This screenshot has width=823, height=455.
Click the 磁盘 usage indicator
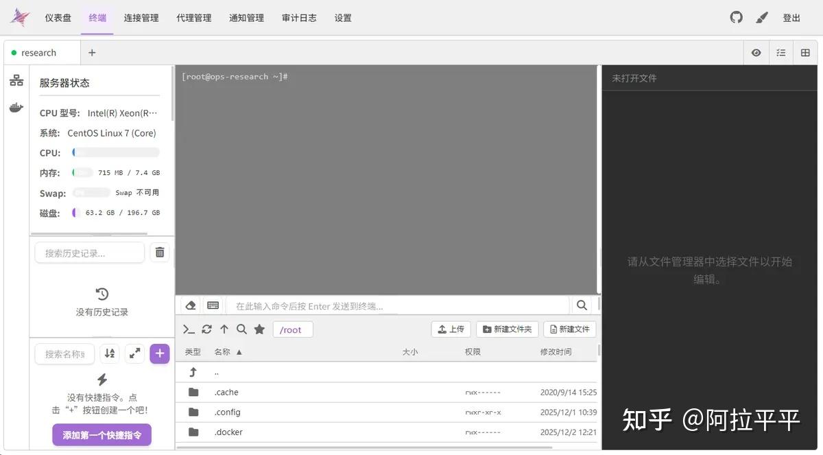tap(76, 213)
